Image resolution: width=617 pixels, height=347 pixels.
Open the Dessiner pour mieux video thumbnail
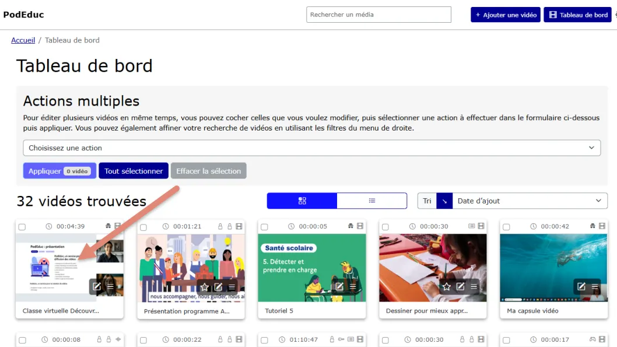pyautogui.click(x=433, y=268)
